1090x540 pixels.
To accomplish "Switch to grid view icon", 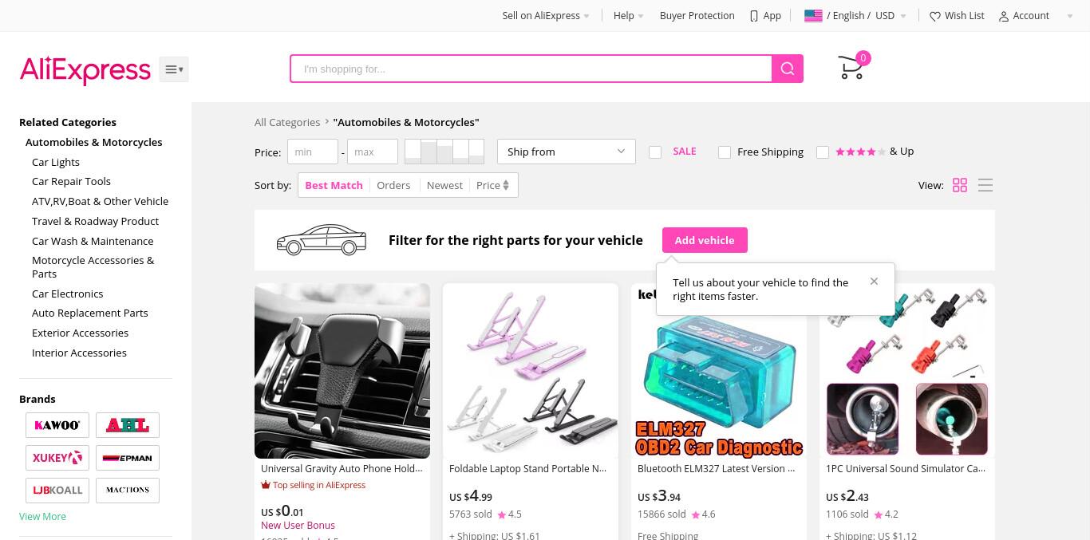I will point(960,185).
